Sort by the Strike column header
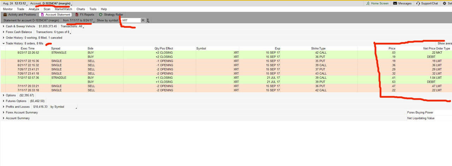This screenshot has height=166, width=452. pyautogui.click(x=315, y=48)
